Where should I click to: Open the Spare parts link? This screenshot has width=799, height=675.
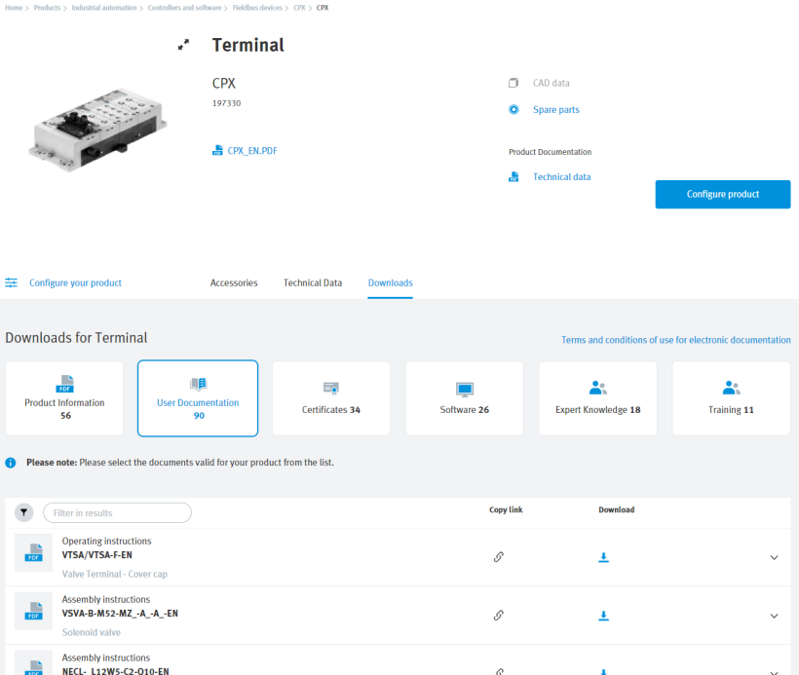click(x=556, y=109)
